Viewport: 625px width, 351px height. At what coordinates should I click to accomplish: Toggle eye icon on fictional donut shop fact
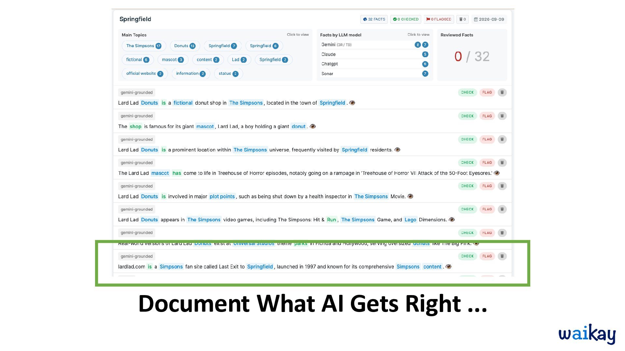tap(352, 103)
